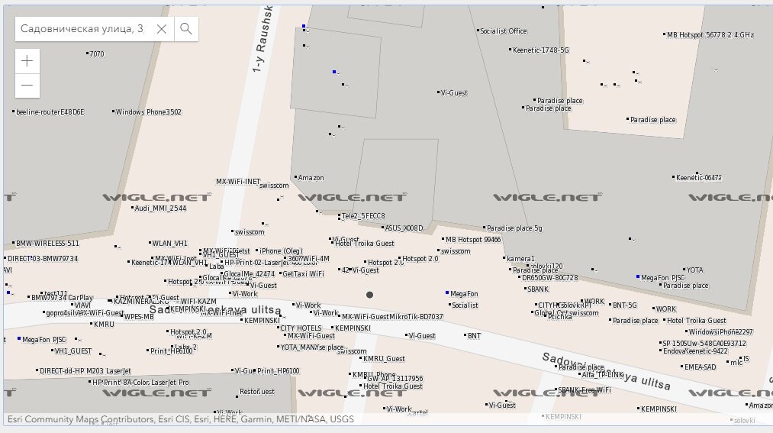Select the 'DR650GW-80C728' network label

click(549, 278)
